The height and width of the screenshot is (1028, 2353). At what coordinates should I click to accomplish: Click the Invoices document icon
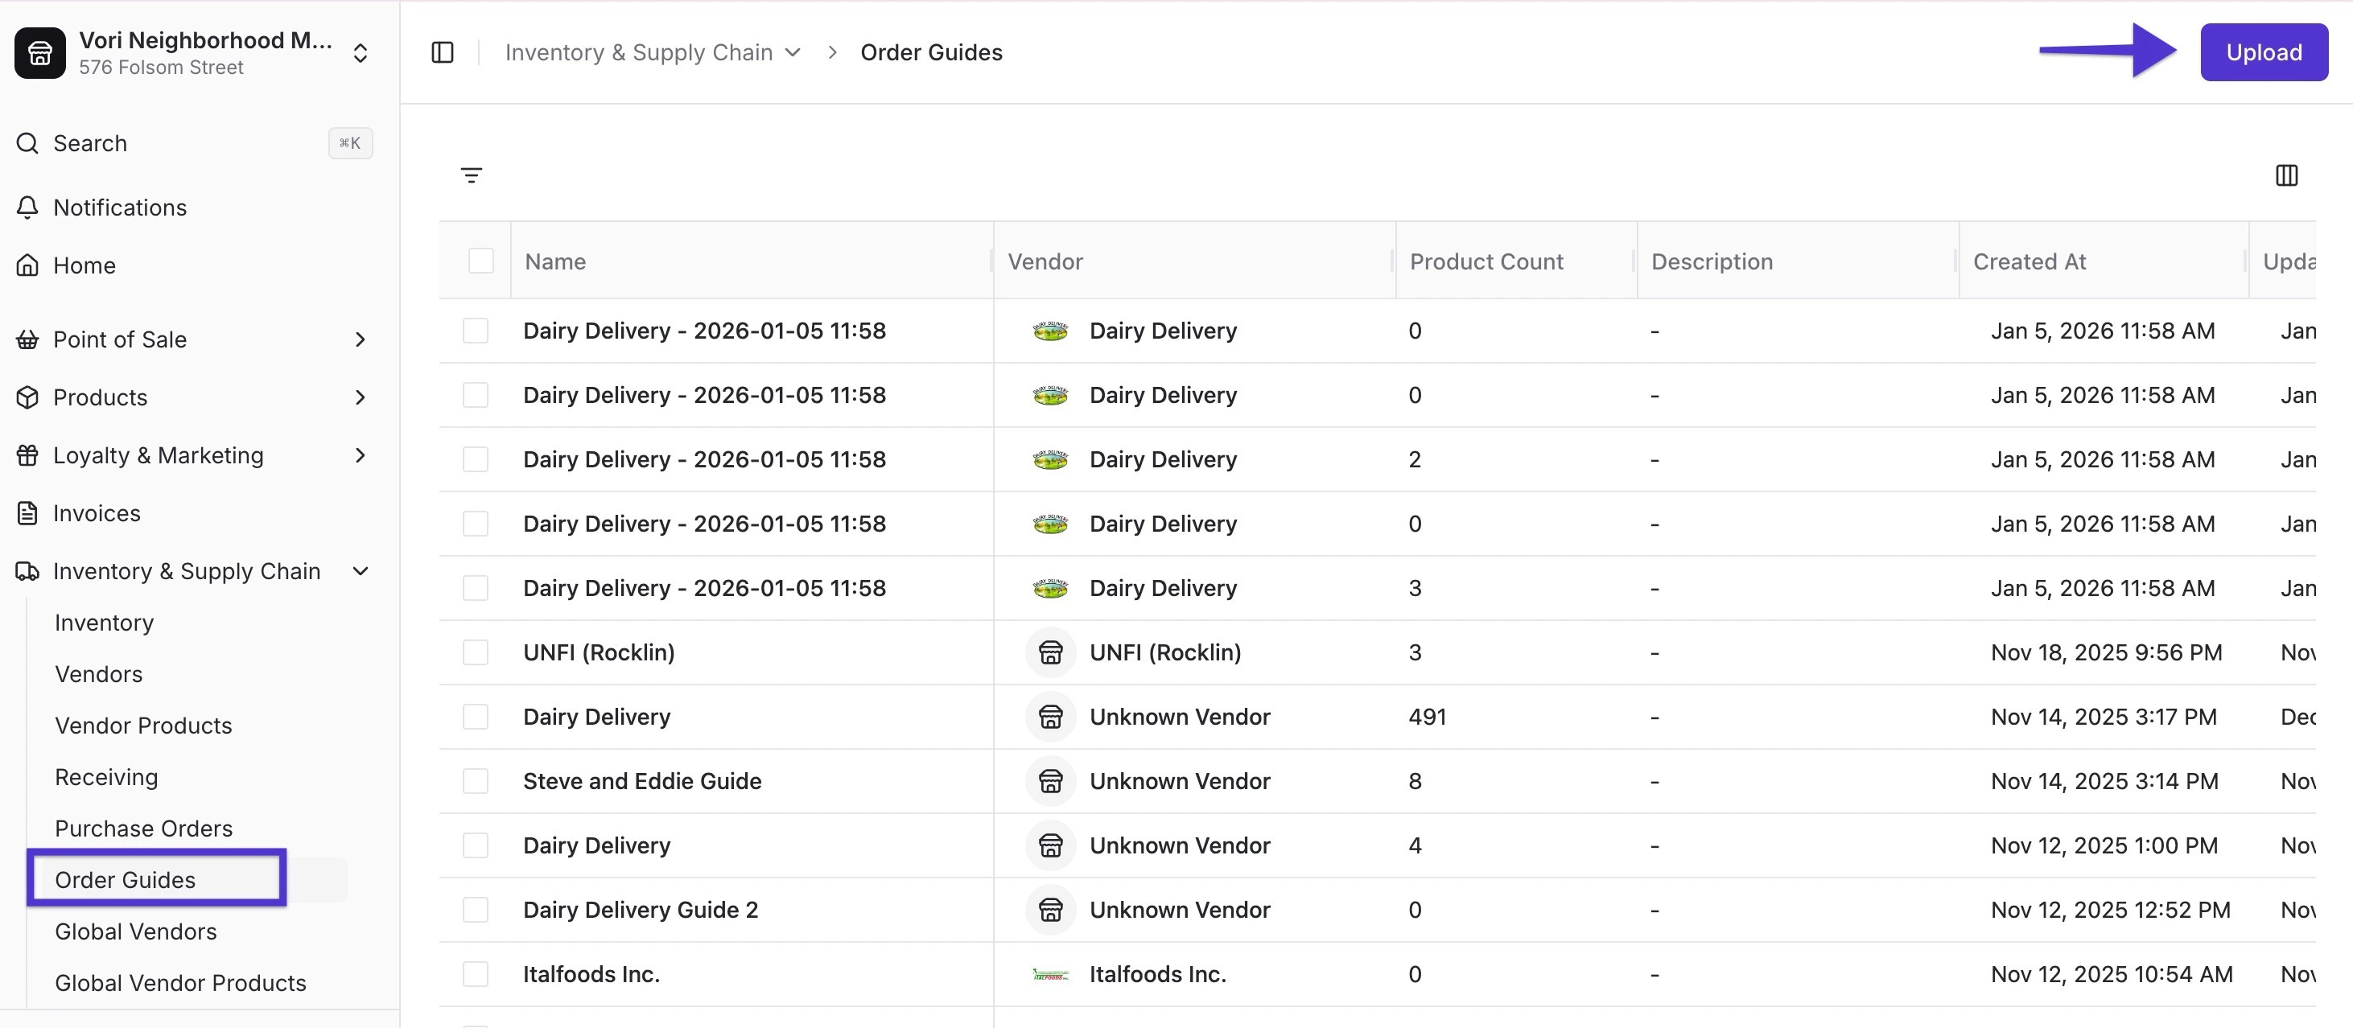coord(27,513)
